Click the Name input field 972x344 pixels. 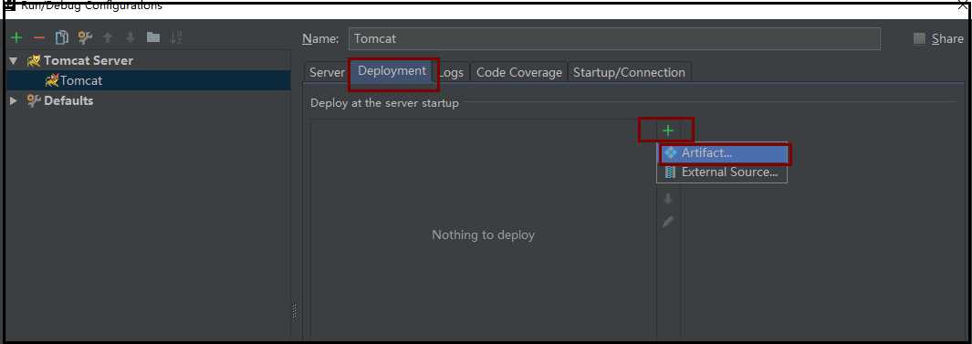point(614,38)
